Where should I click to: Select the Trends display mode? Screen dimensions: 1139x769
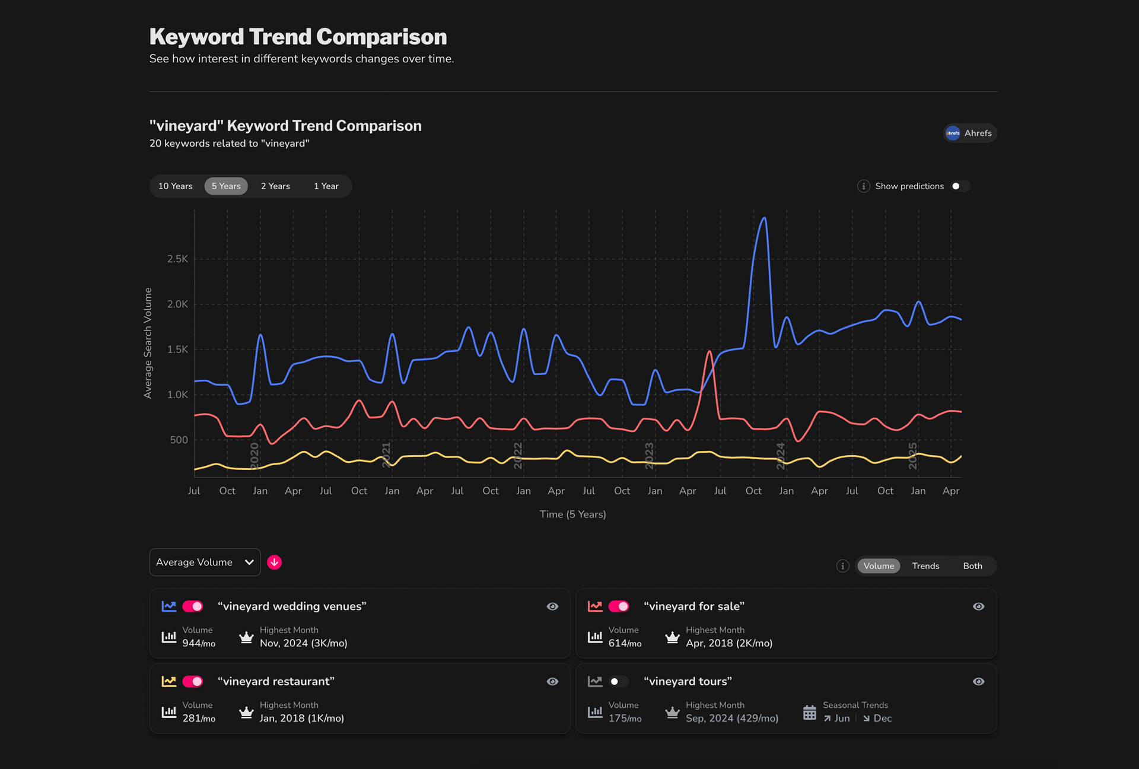click(925, 565)
